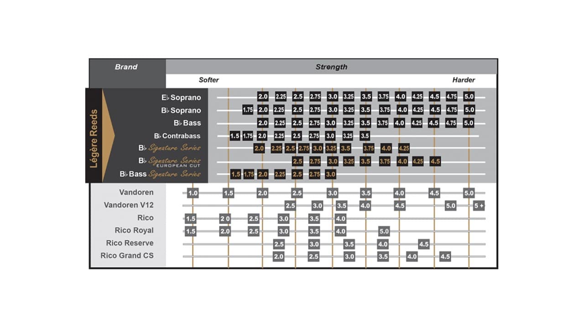
Task: Click the Strength header bar
Action: pyautogui.click(x=331, y=67)
